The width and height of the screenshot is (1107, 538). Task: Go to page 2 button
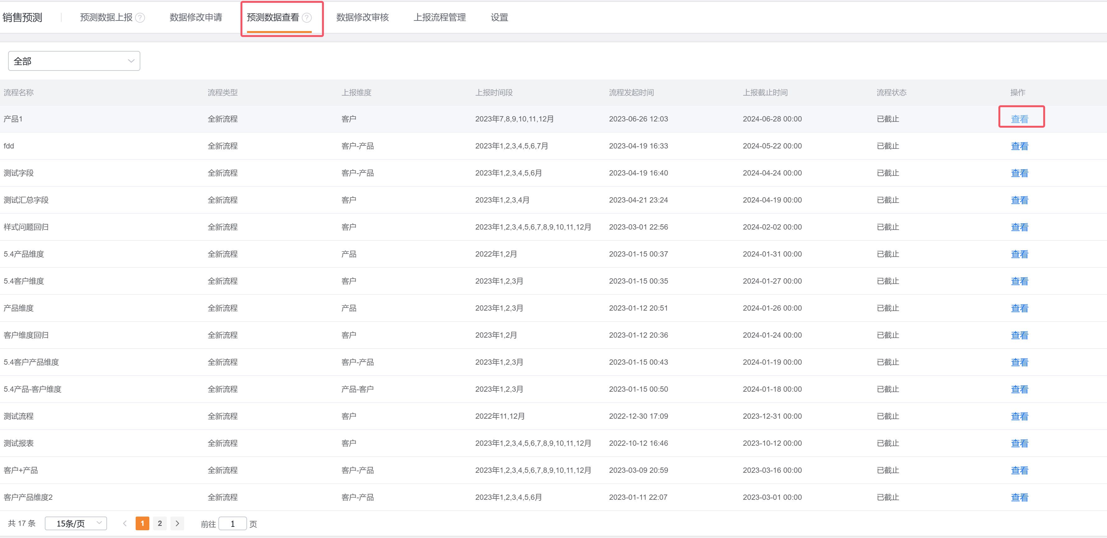pyautogui.click(x=160, y=523)
